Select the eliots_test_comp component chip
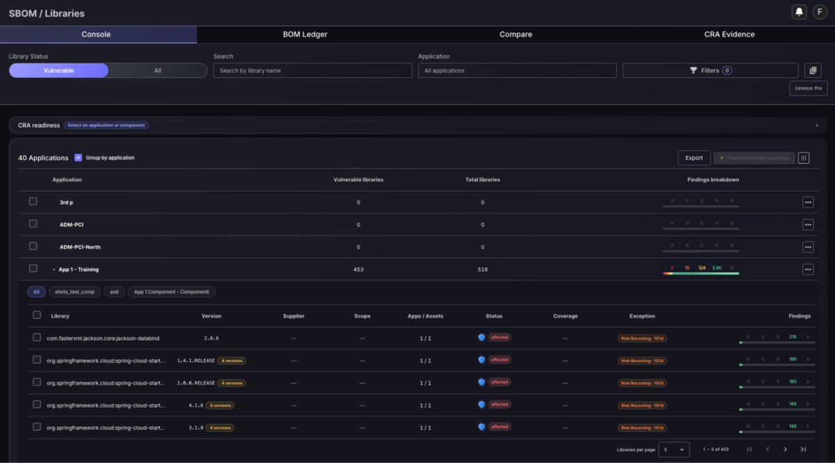Image resolution: width=835 pixels, height=463 pixels. (75, 292)
